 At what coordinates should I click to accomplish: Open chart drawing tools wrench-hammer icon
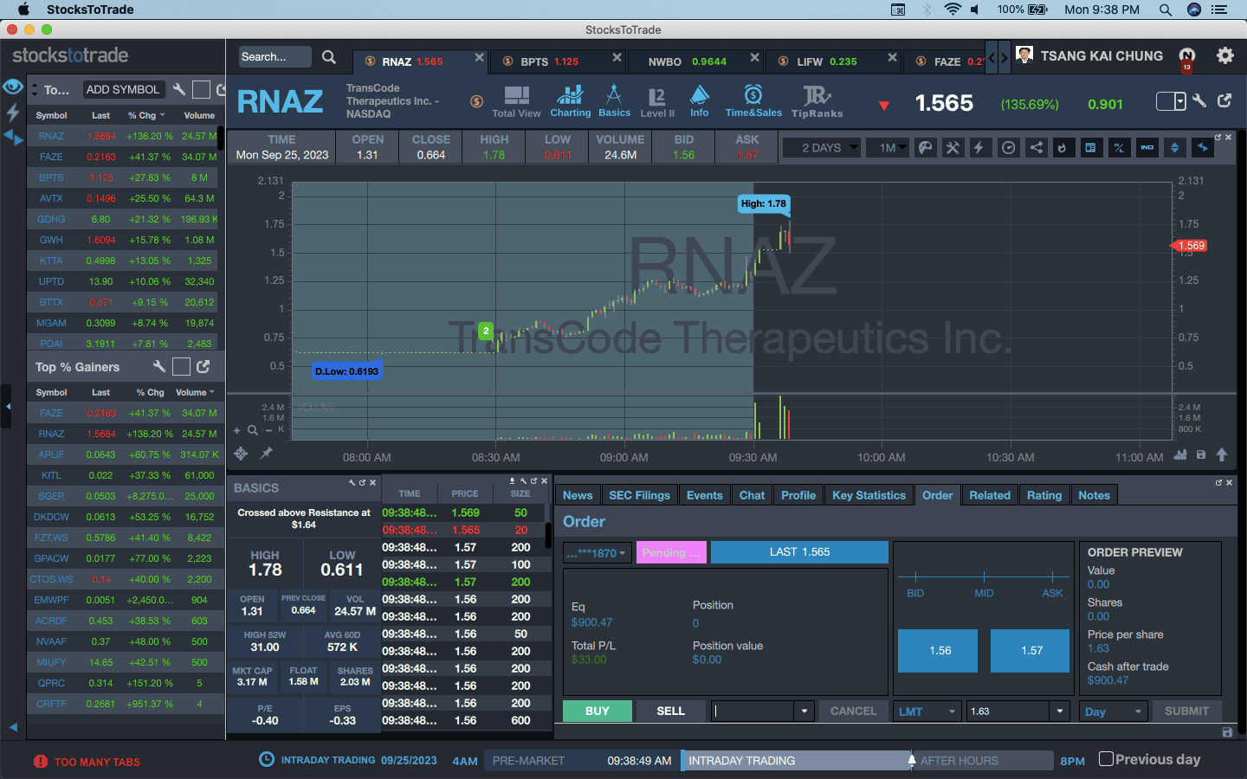tap(953, 148)
